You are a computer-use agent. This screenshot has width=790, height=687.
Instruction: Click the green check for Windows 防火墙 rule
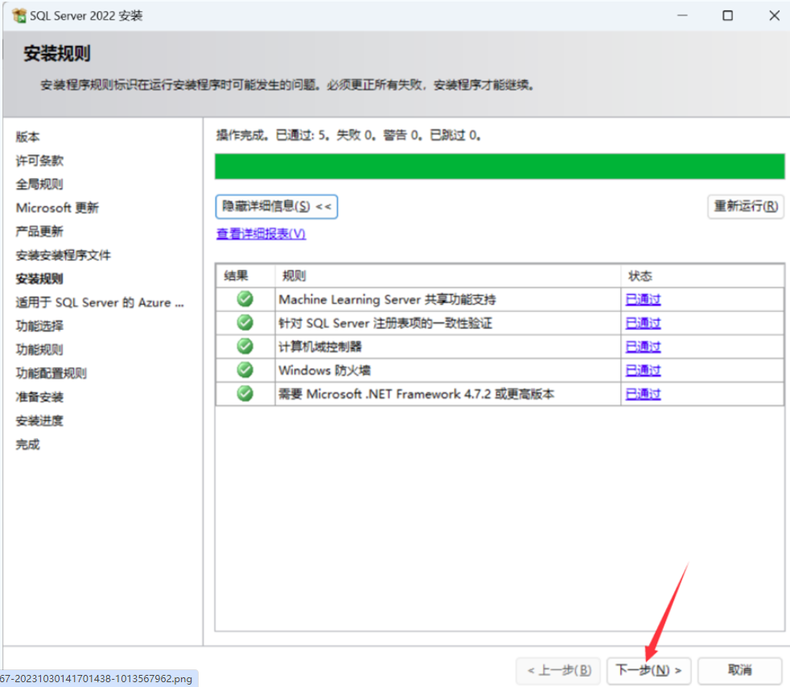245,370
